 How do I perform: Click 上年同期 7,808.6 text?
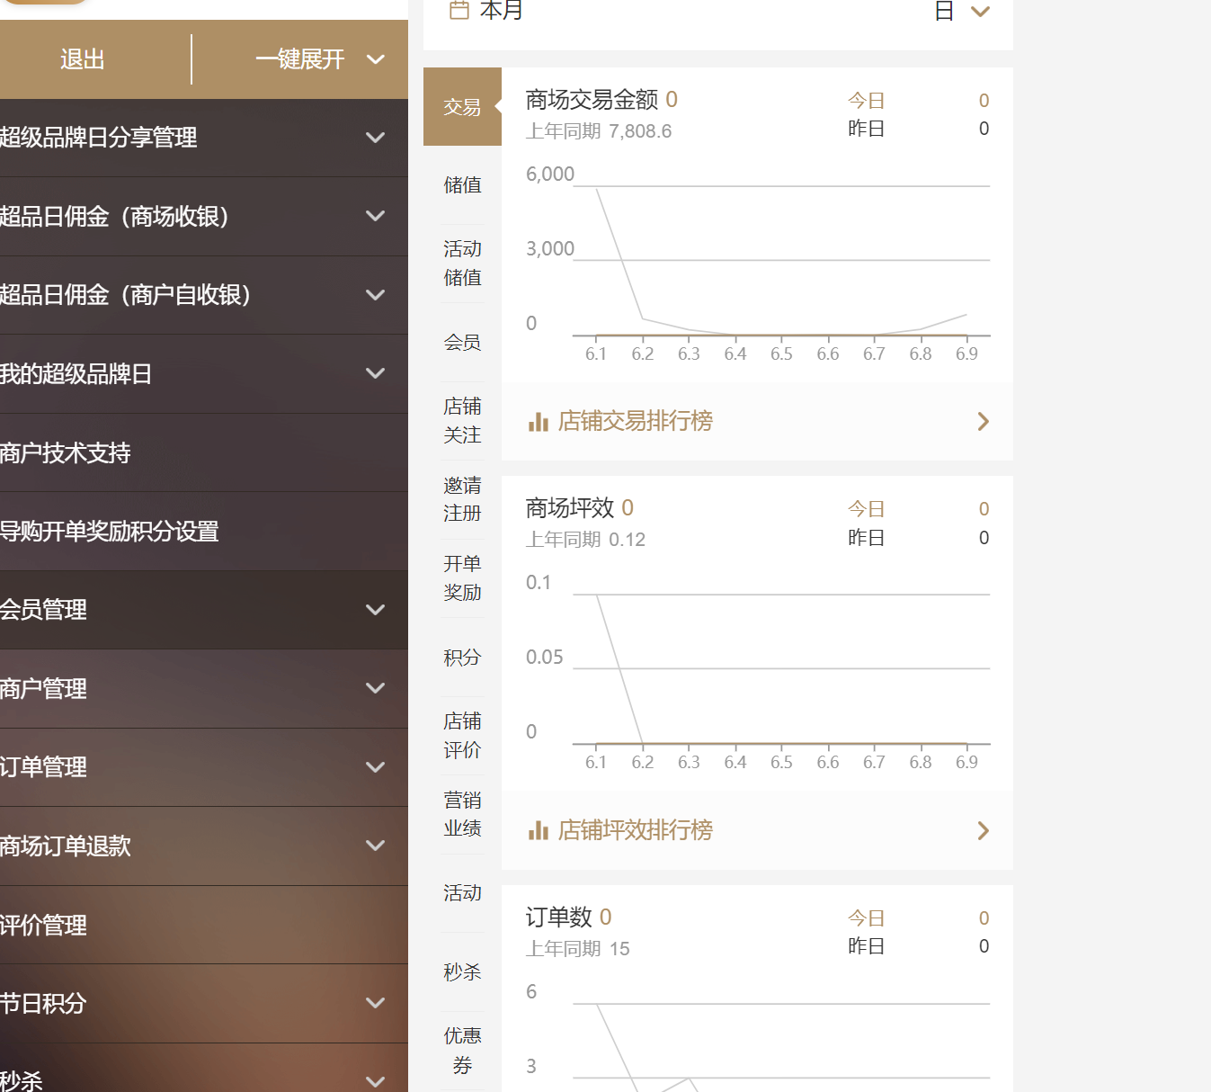pyautogui.click(x=599, y=131)
